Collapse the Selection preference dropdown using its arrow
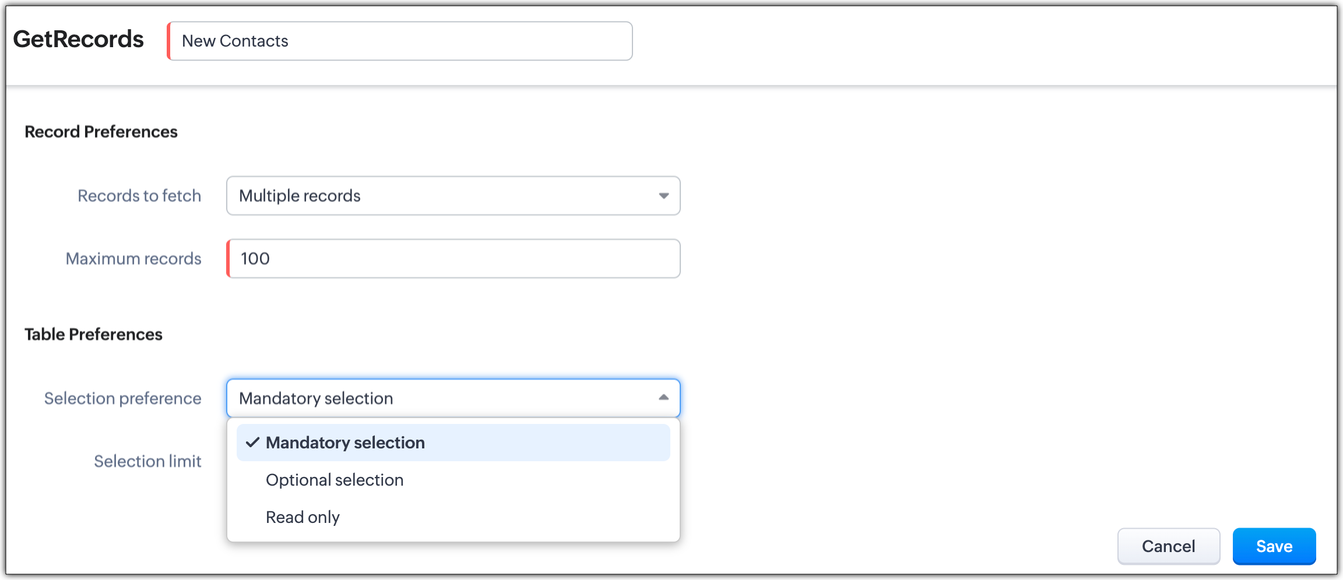This screenshot has height=580, width=1343. (x=663, y=398)
